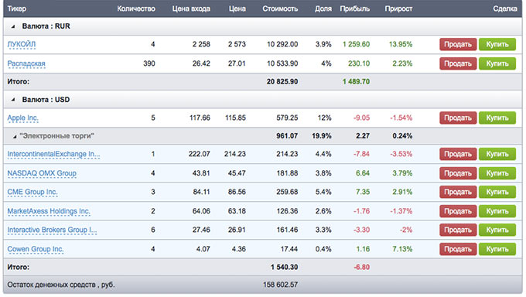This screenshot has width=526, height=297.
Task: Open the Apple Inc. ticker link
Action: (22, 118)
